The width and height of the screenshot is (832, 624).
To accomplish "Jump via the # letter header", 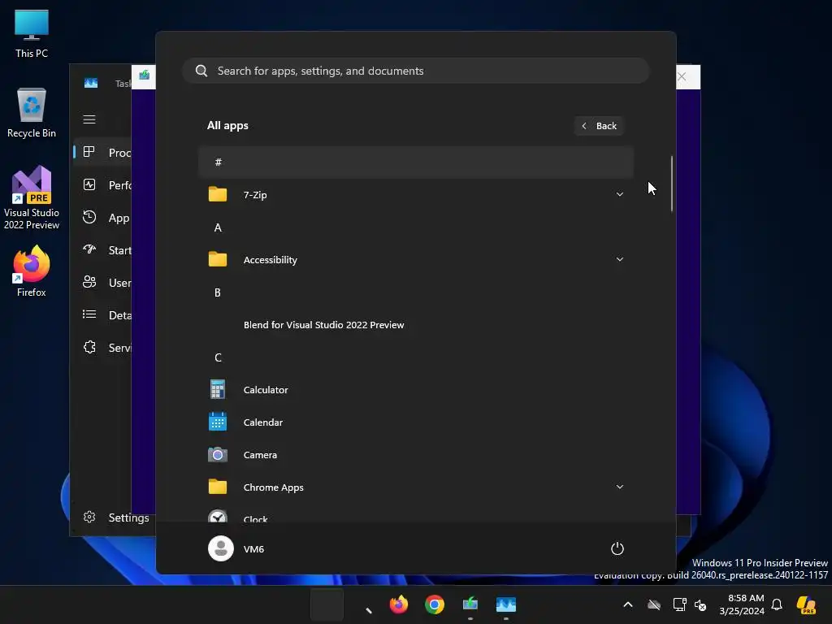I will 416,162.
